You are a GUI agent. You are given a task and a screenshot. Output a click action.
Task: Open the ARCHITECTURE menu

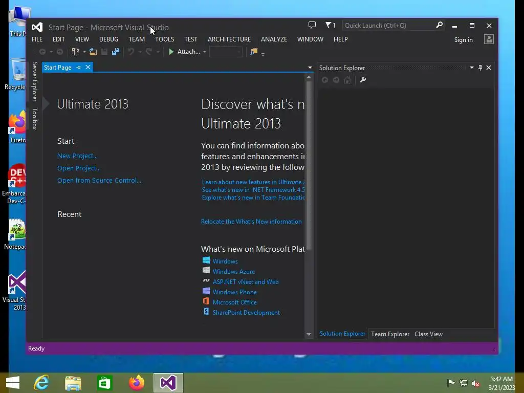pos(229,39)
